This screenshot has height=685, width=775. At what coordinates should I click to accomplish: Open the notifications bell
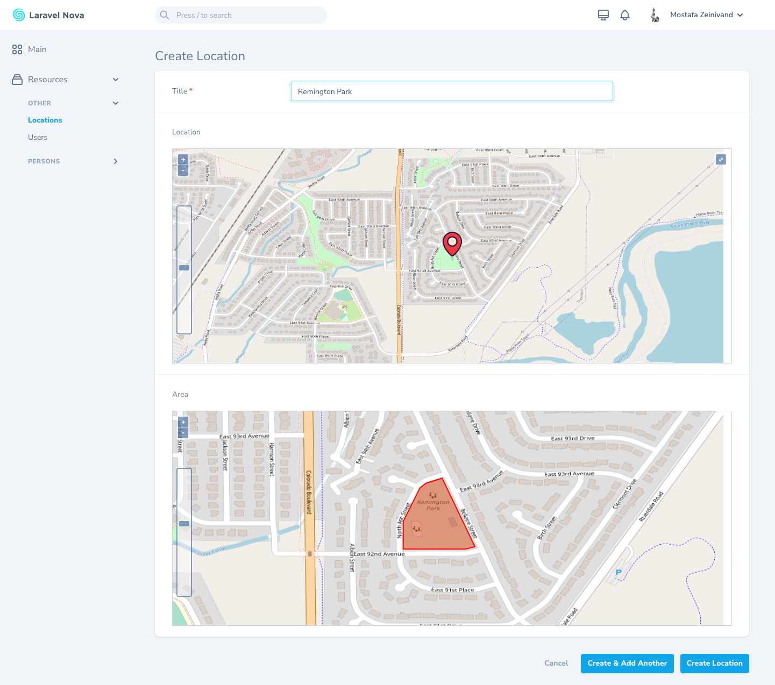[625, 15]
